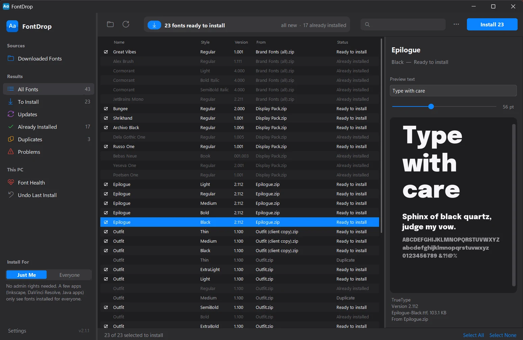This screenshot has width=523, height=340.
Task: Select the Updates results filter
Action: [49, 114]
